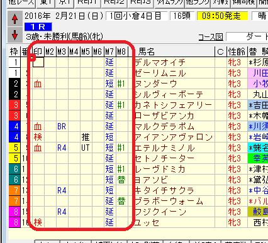Open the 他レース tab
Screen dimensions: 268x243
(21, 3)
